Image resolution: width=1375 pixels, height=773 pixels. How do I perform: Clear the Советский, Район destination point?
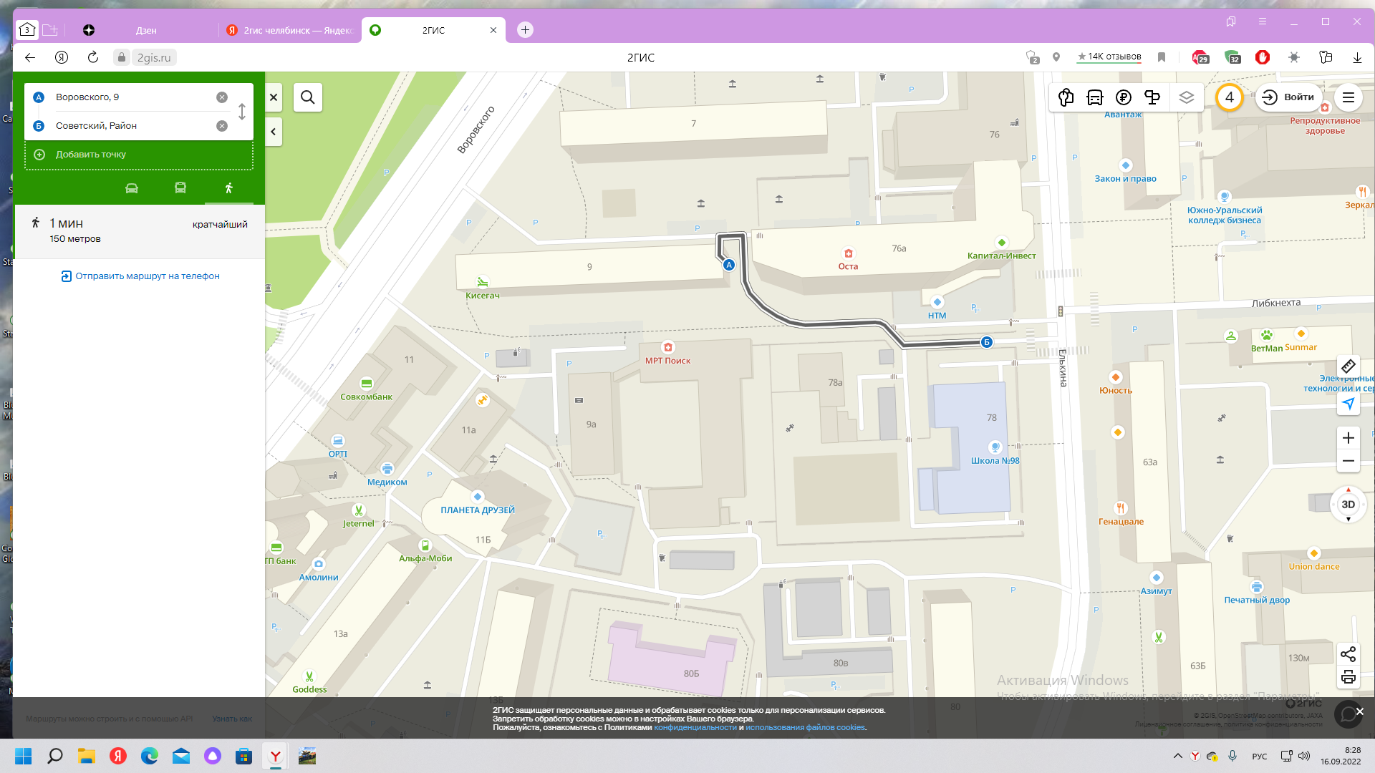(222, 126)
